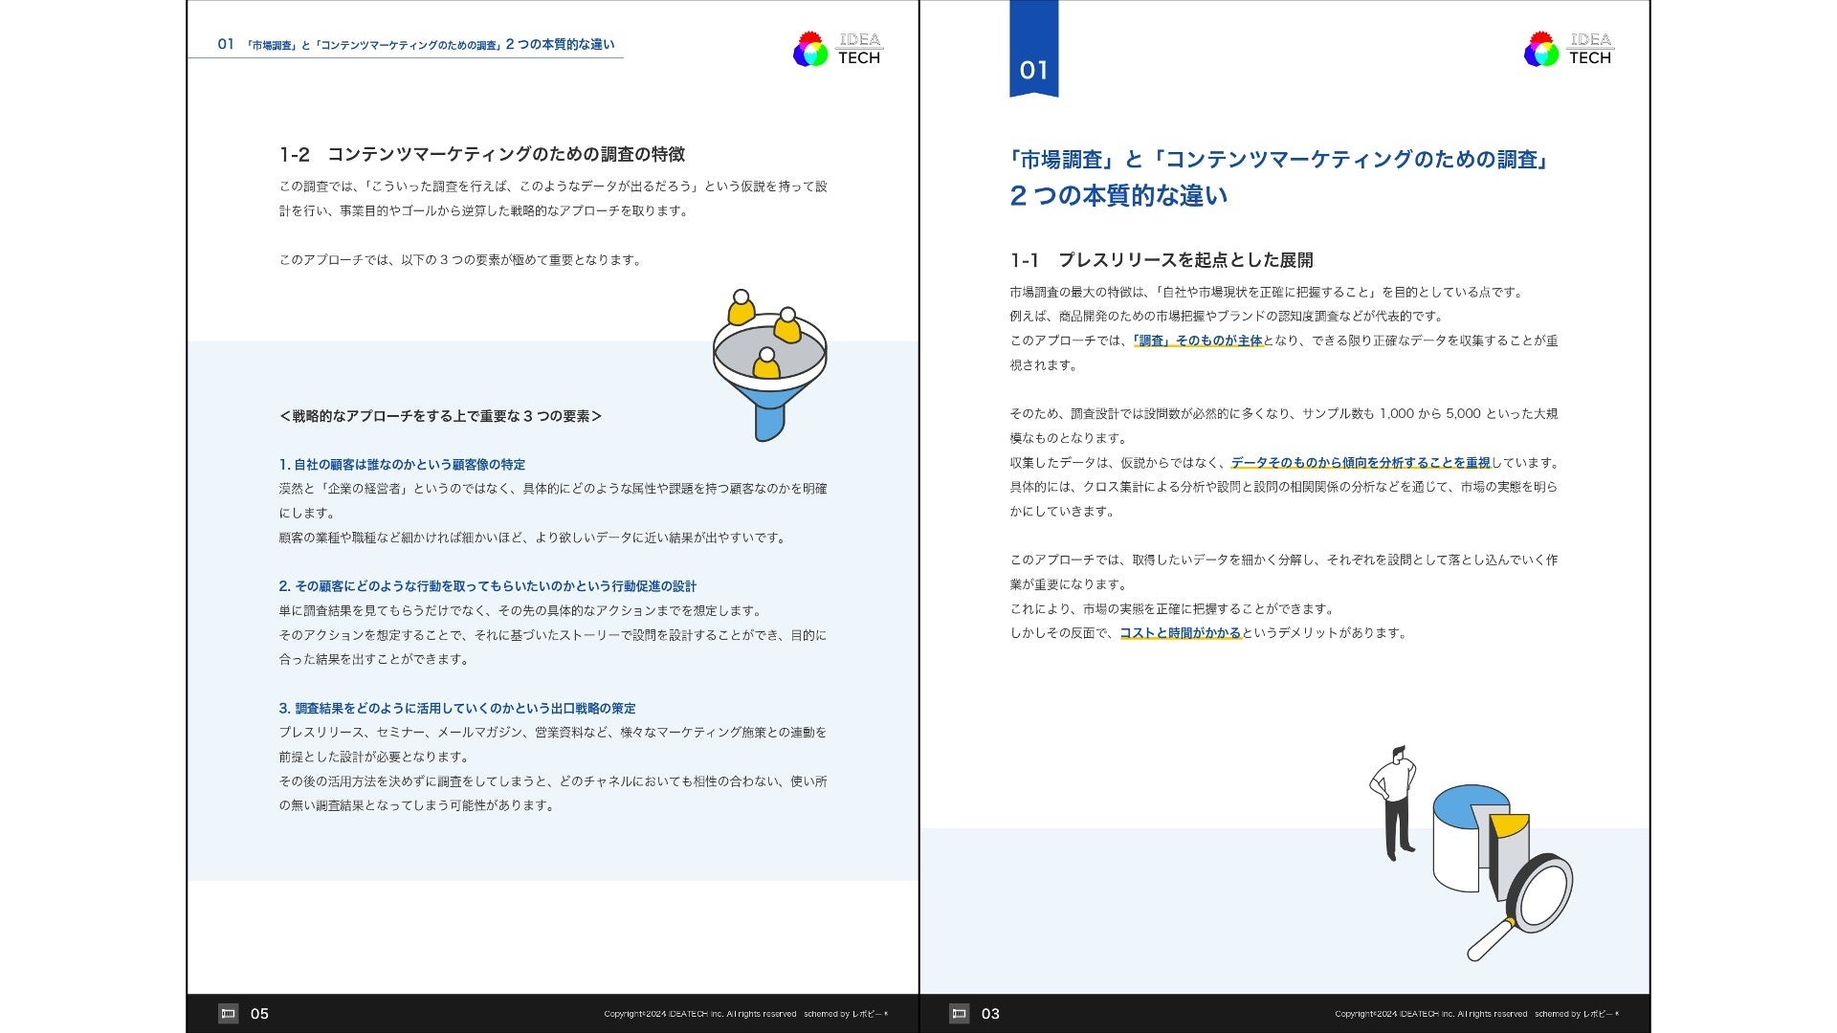The width and height of the screenshot is (1837, 1033).
Task: Click highlighted text 「調査」そのものが主体
Action: tap(1198, 341)
